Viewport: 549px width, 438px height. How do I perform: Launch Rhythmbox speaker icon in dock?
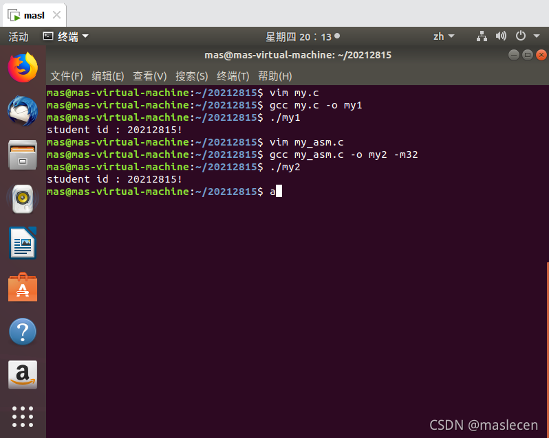(x=23, y=198)
